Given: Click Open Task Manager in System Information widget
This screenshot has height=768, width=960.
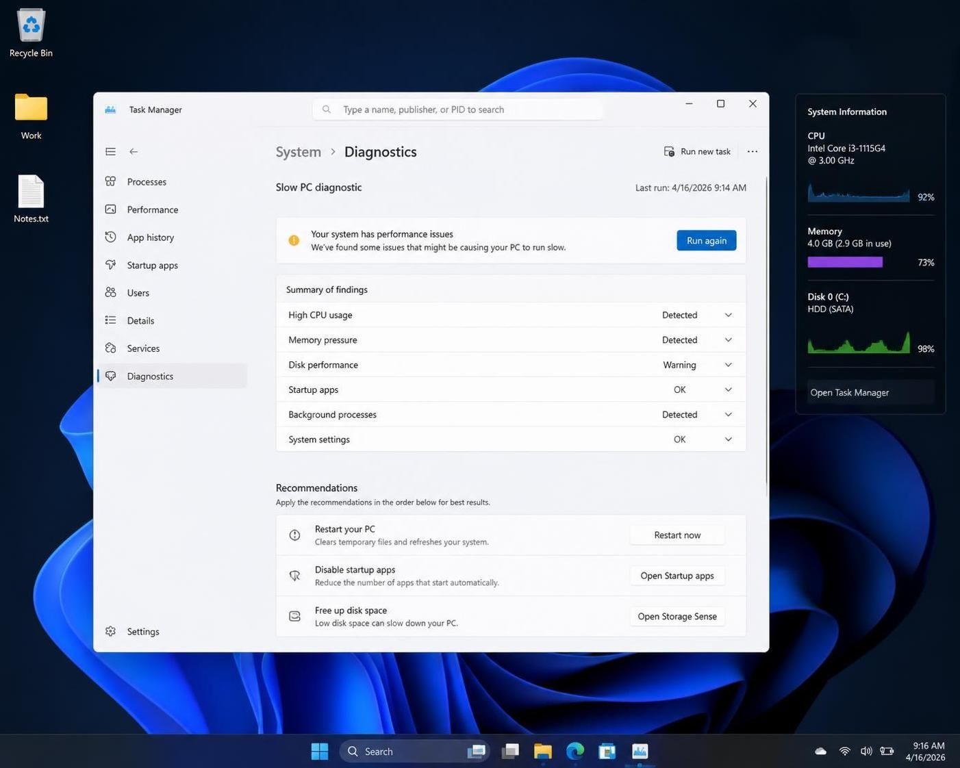Looking at the screenshot, I should coord(871,392).
